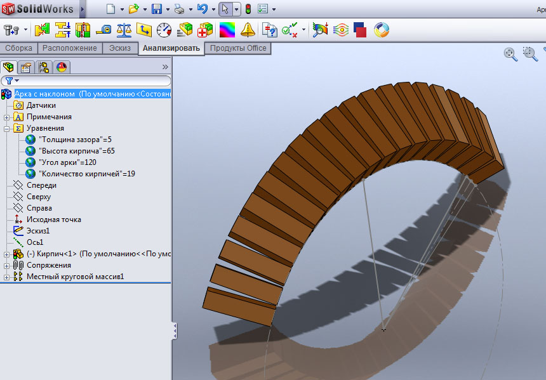
Task: Open the ConfigurationManager panel tab
Action: (x=44, y=67)
